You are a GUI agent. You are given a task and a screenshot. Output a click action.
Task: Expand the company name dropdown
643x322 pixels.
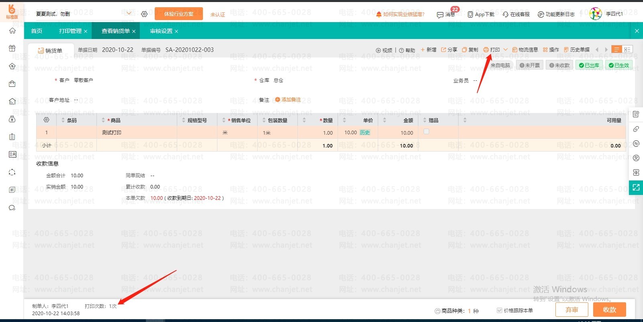(x=129, y=13)
